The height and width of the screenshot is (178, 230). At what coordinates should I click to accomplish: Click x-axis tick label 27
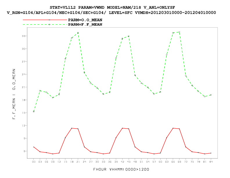click(91, 162)
